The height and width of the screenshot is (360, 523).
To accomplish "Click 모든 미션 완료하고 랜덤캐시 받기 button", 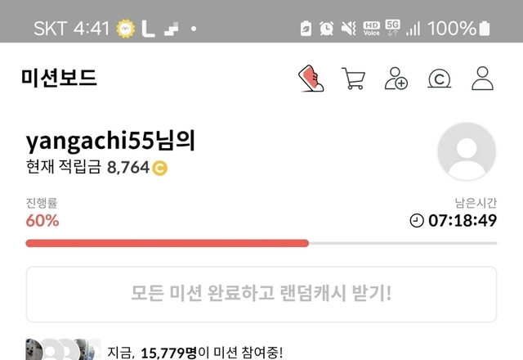I will coord(261,295).
